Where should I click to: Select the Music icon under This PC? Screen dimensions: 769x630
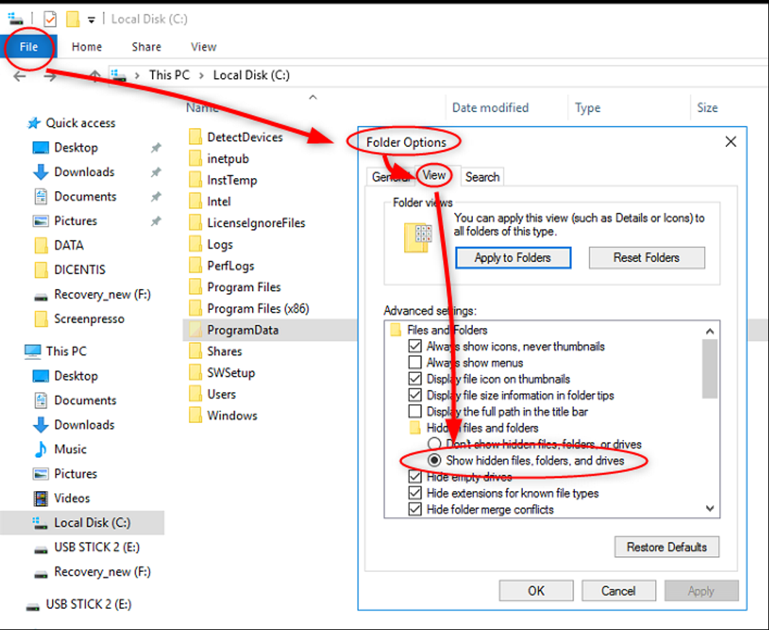41,449
